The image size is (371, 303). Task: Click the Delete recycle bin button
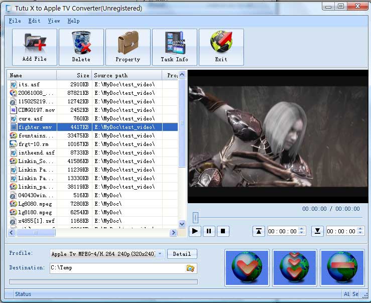(81, 47)
